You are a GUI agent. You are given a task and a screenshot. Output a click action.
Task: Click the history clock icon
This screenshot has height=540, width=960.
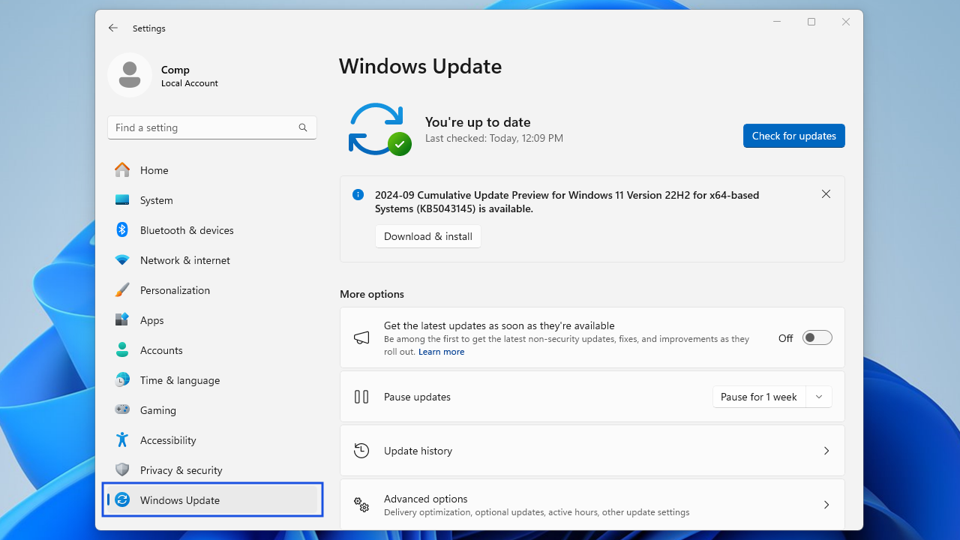click(361, 451)
